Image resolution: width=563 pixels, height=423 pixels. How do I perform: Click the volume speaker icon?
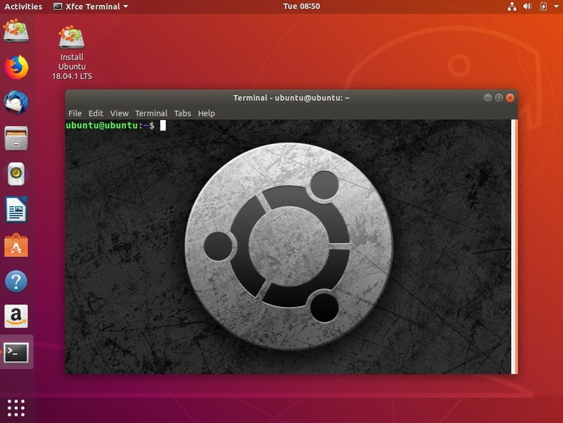coord(527,6)
